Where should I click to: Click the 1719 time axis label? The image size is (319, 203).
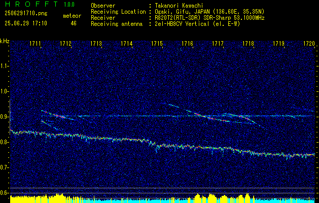tap(278, 43)
